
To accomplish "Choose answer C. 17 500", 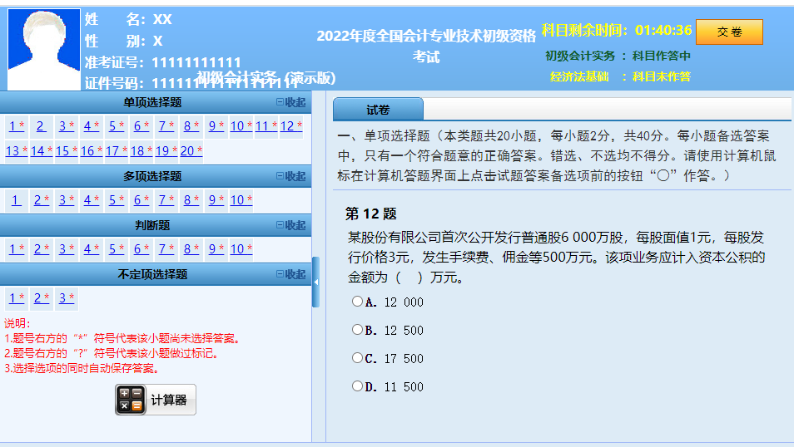I will point(357,359).
